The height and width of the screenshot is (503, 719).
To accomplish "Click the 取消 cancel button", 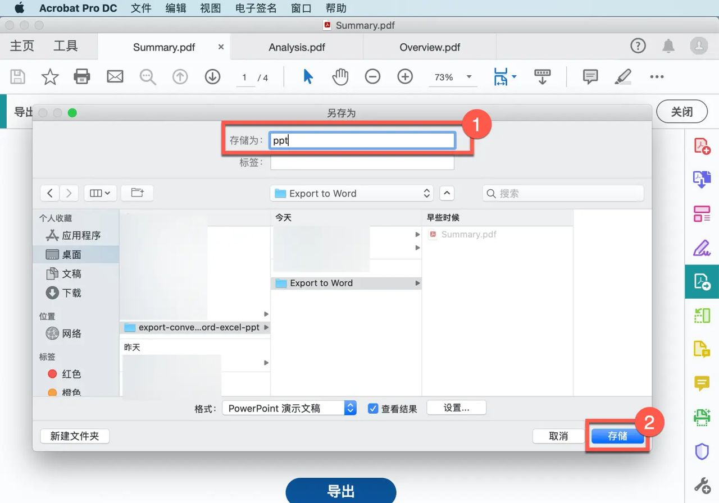I will pos(558,436).
